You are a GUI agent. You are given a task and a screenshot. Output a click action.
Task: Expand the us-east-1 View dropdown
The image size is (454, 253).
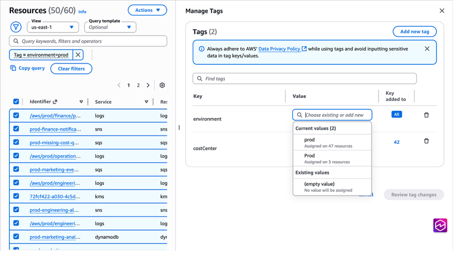coord(53,27)
